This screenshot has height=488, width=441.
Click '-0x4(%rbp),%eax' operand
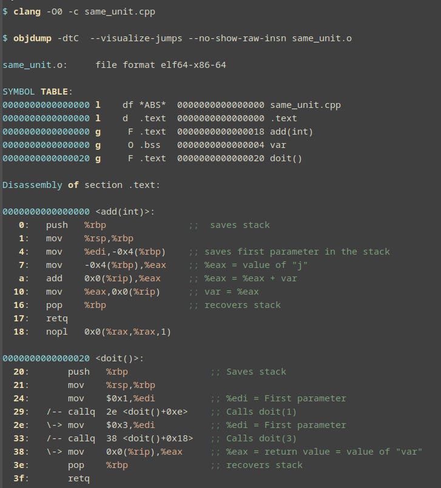[x=125, y=265]
